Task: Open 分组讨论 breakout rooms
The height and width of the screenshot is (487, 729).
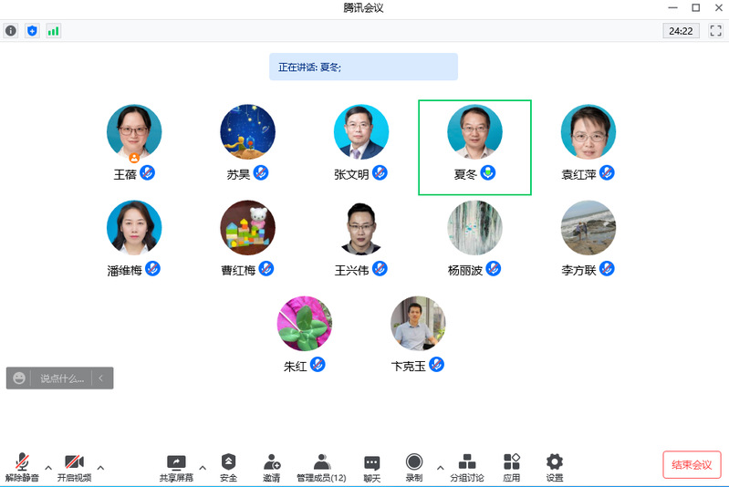Action: coord(467,468)
